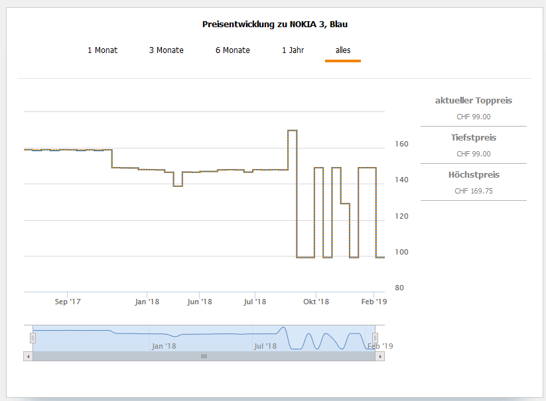The image size is (546, 401).
Task: Click the price peak near 170 on chart
Action: click(x=292, y=131)
